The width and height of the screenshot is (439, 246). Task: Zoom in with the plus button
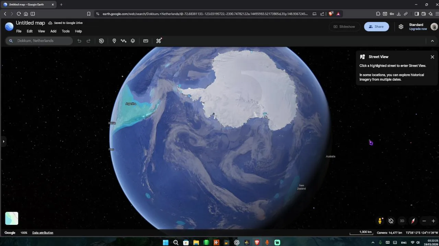433,221
